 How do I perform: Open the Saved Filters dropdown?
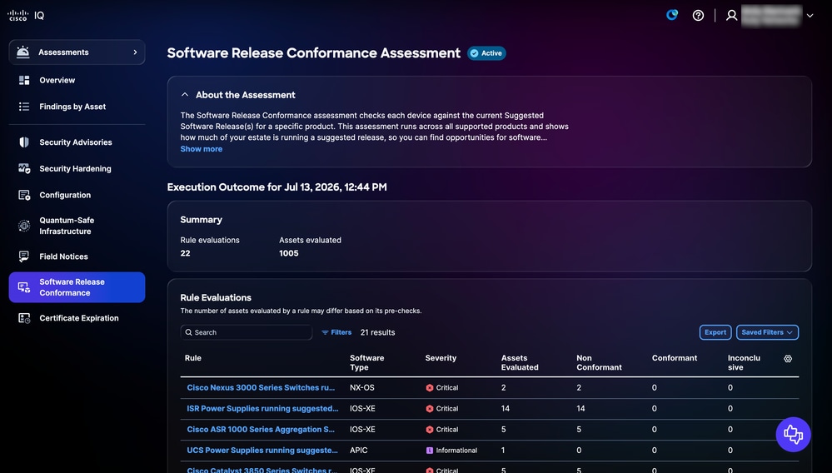click(767, 332)
